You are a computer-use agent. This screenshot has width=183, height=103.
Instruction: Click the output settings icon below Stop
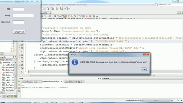pos(19,91)
